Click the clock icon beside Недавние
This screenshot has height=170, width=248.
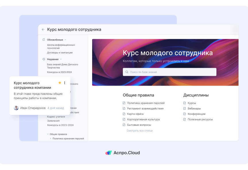coord(44,59)
